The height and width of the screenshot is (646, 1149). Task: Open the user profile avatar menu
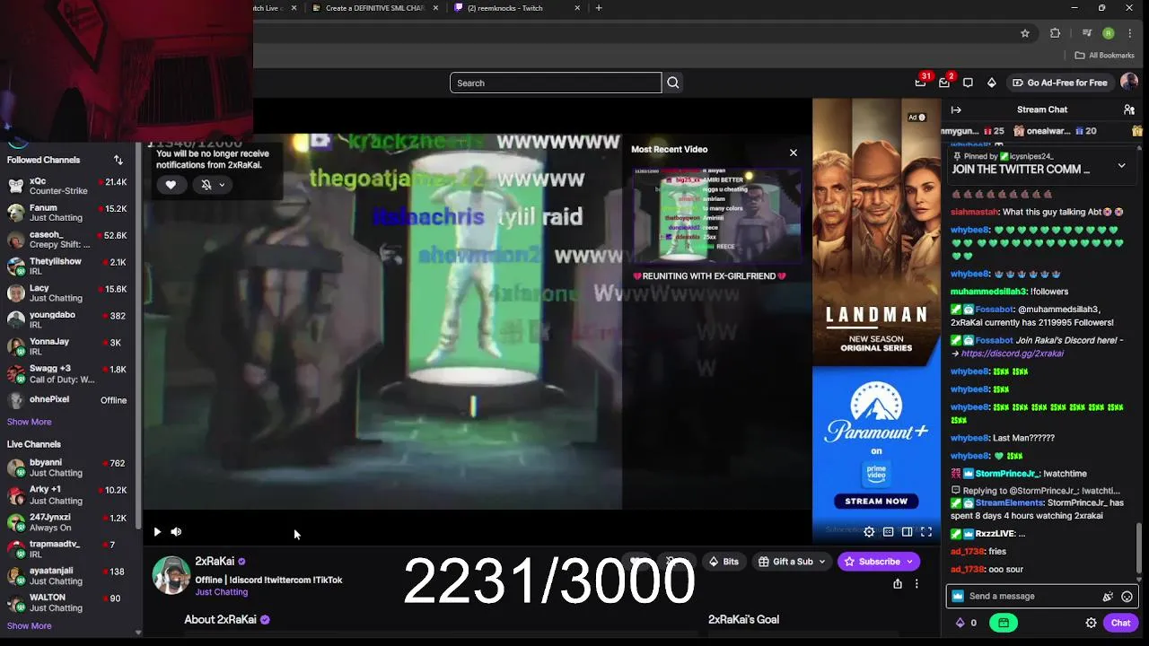coord(1128,82)
